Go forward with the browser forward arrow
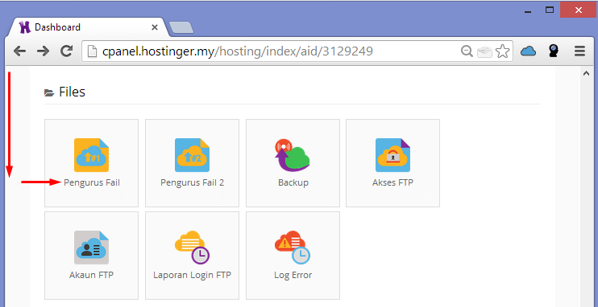 43,51
